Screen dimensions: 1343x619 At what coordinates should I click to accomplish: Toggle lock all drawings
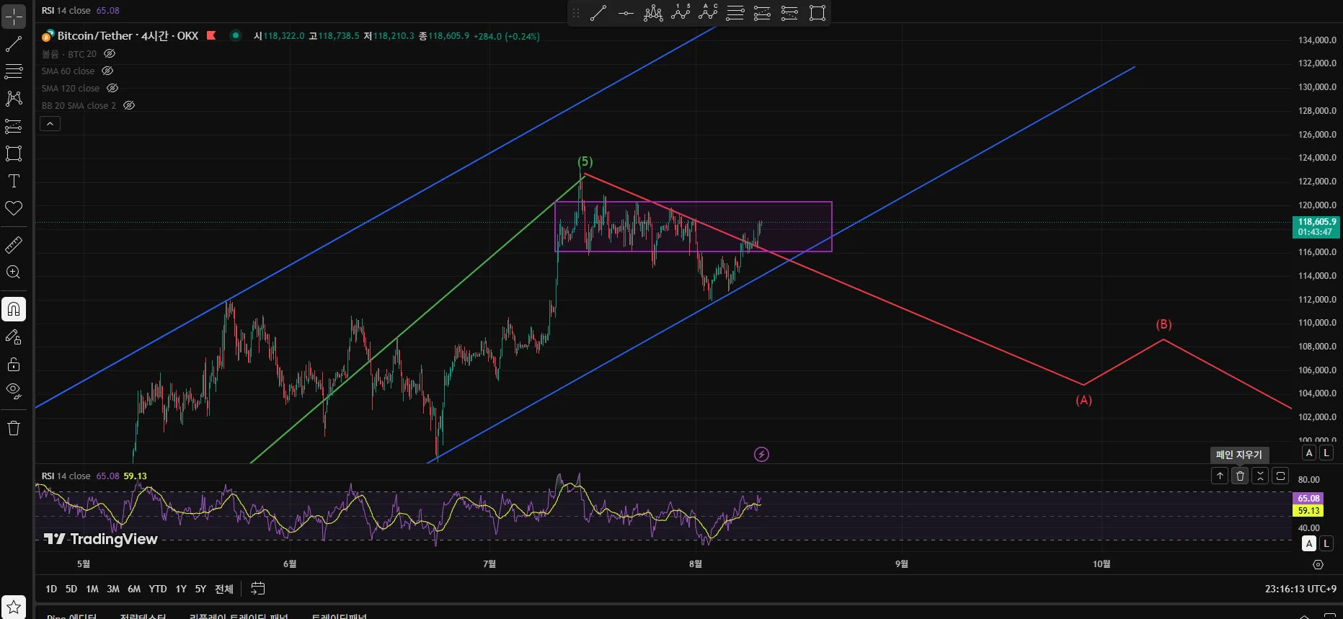coord(14,364)
